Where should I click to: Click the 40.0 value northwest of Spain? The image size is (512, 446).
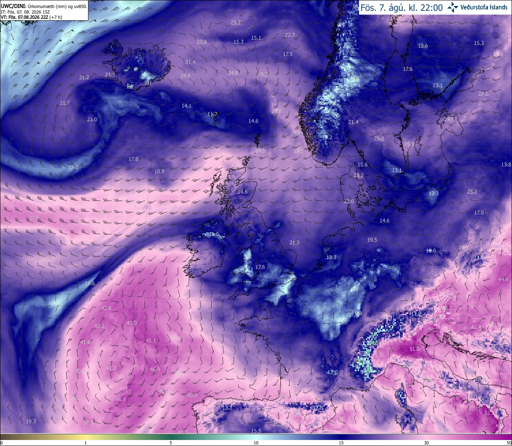coord(192,395)
